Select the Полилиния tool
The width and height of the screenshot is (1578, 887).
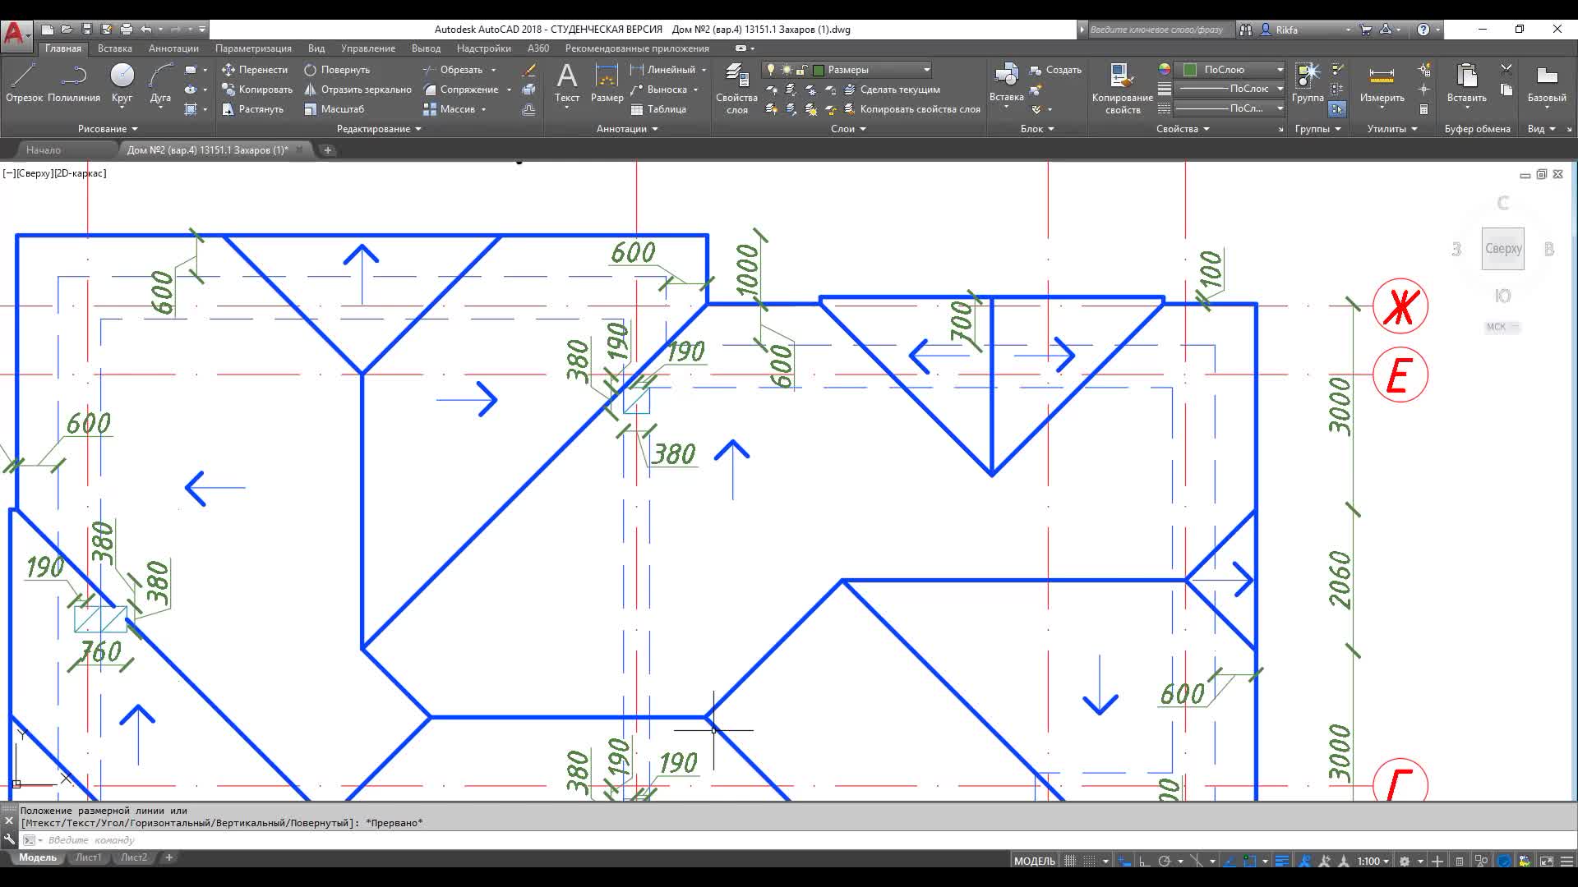click(74, 83)
